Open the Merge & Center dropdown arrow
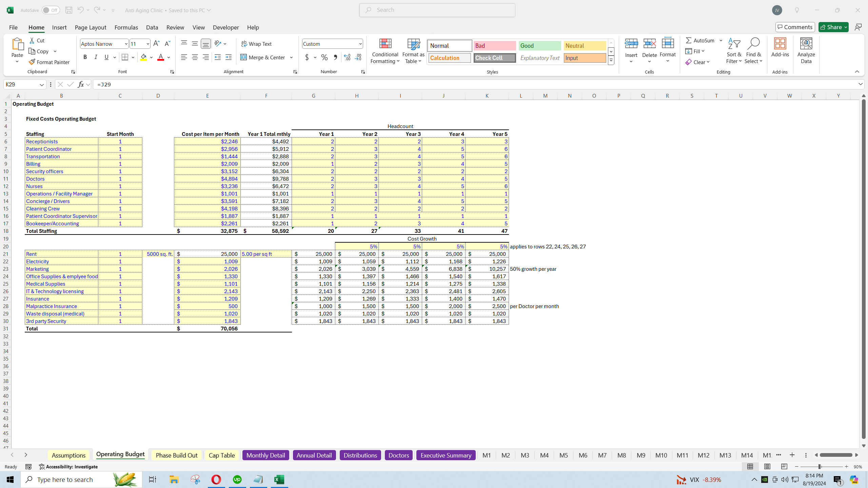868x488 pixels. point(291,57)
